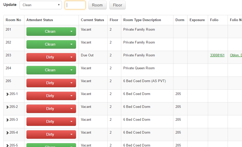Expand the chevron beside room 205-4
This screenshot has height=147, width=242.
point(7,133)
